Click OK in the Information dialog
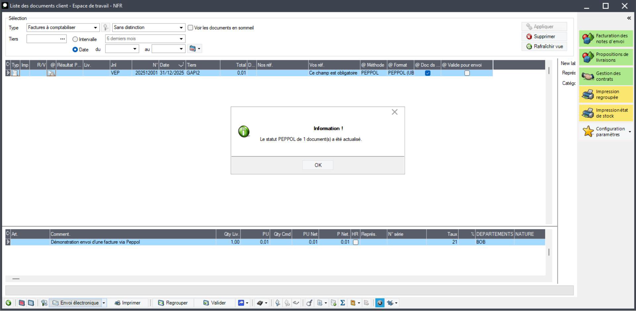This screenshot has height=311, width=636. (318, 165)
